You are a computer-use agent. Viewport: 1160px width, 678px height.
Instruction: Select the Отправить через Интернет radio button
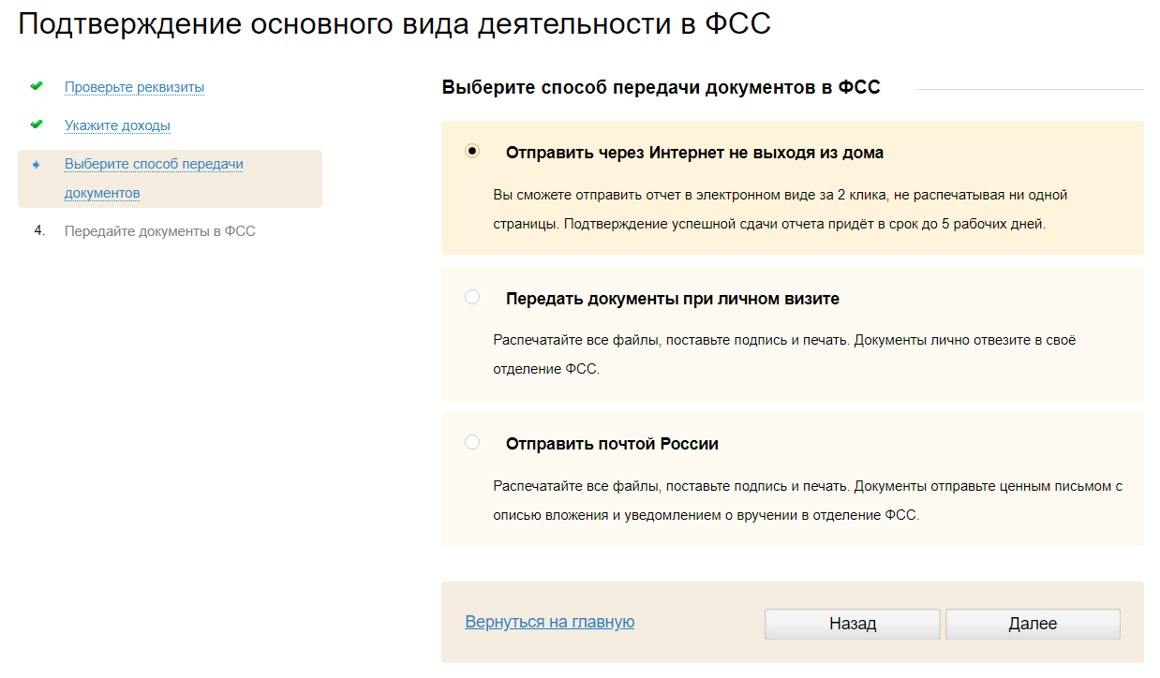(472, 151)
